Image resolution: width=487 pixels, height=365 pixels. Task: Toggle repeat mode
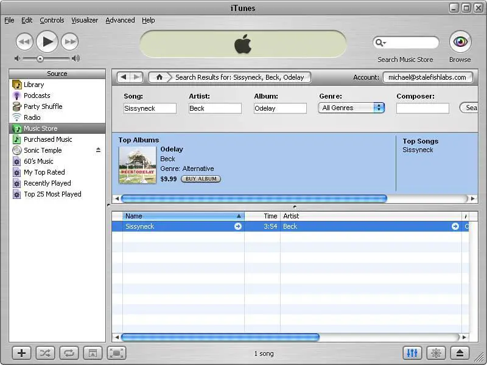tap(69, 353)
